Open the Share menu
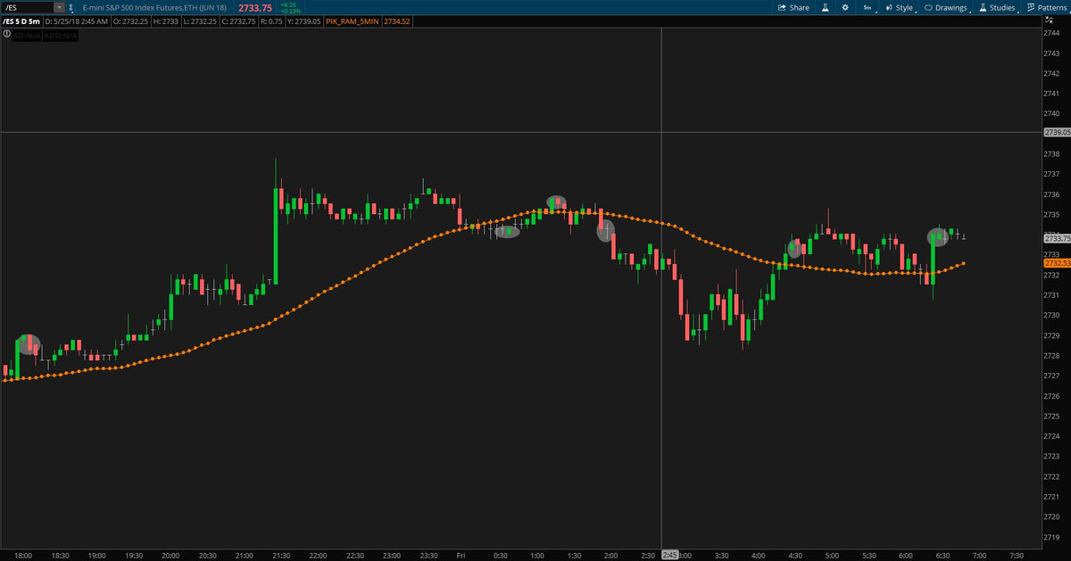 click(x=793, y=7)
